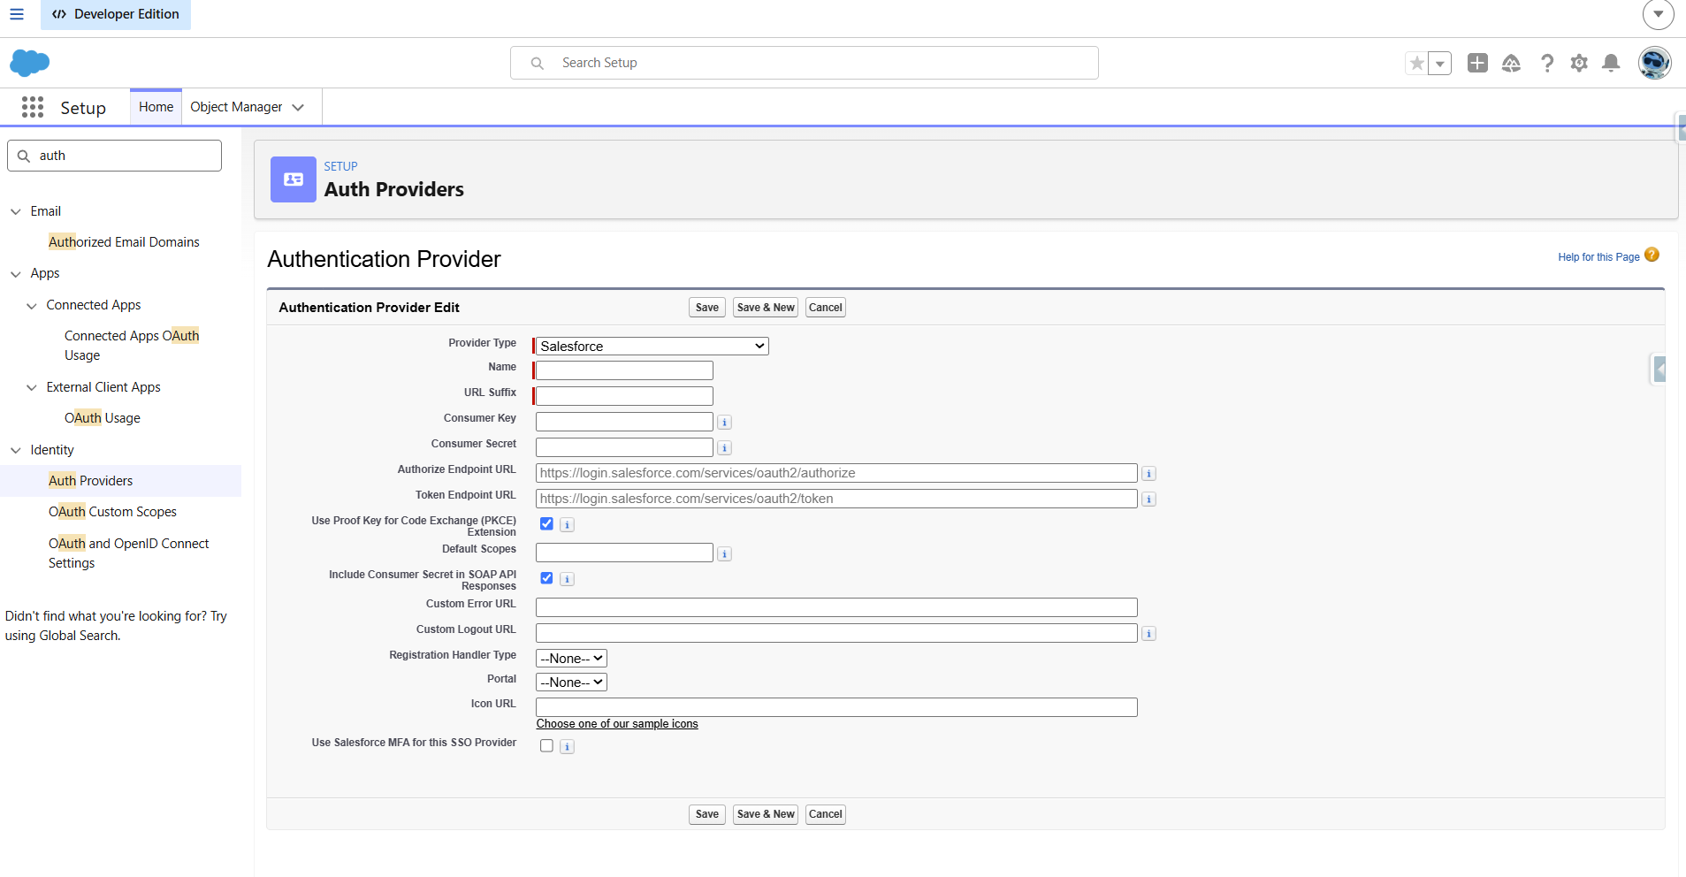Click the Consumer Key input field
Viewport: 1686px width, 877px height.
pos(624,422)
